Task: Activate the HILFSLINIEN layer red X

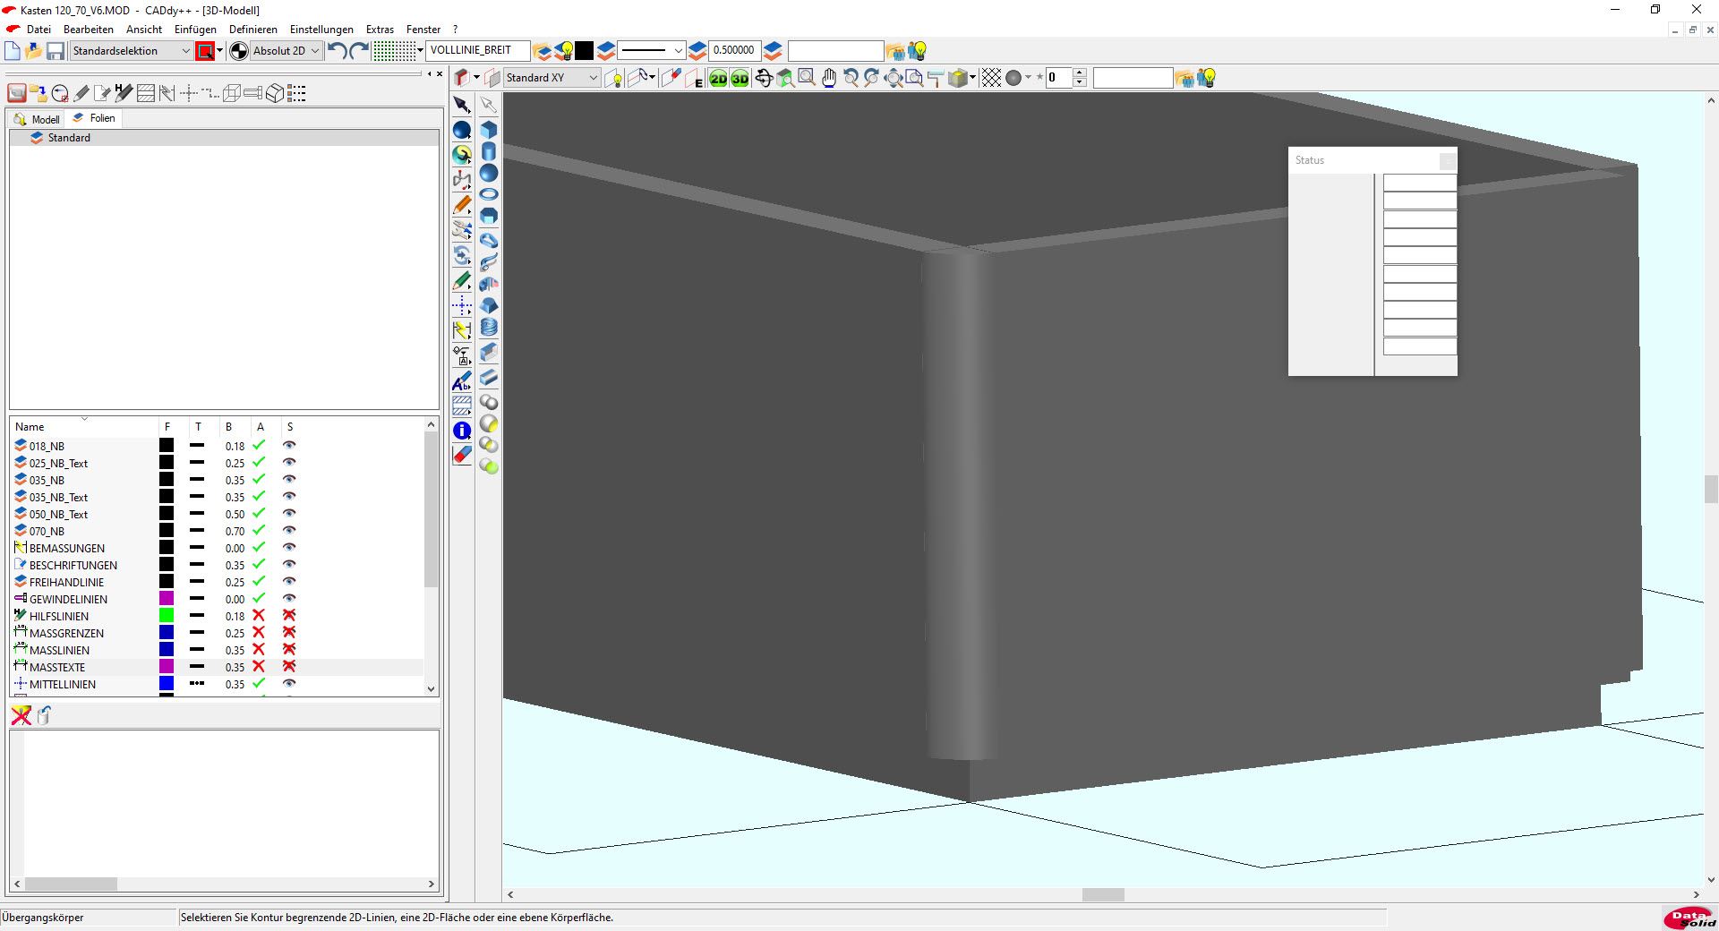Action: [259, 616]
